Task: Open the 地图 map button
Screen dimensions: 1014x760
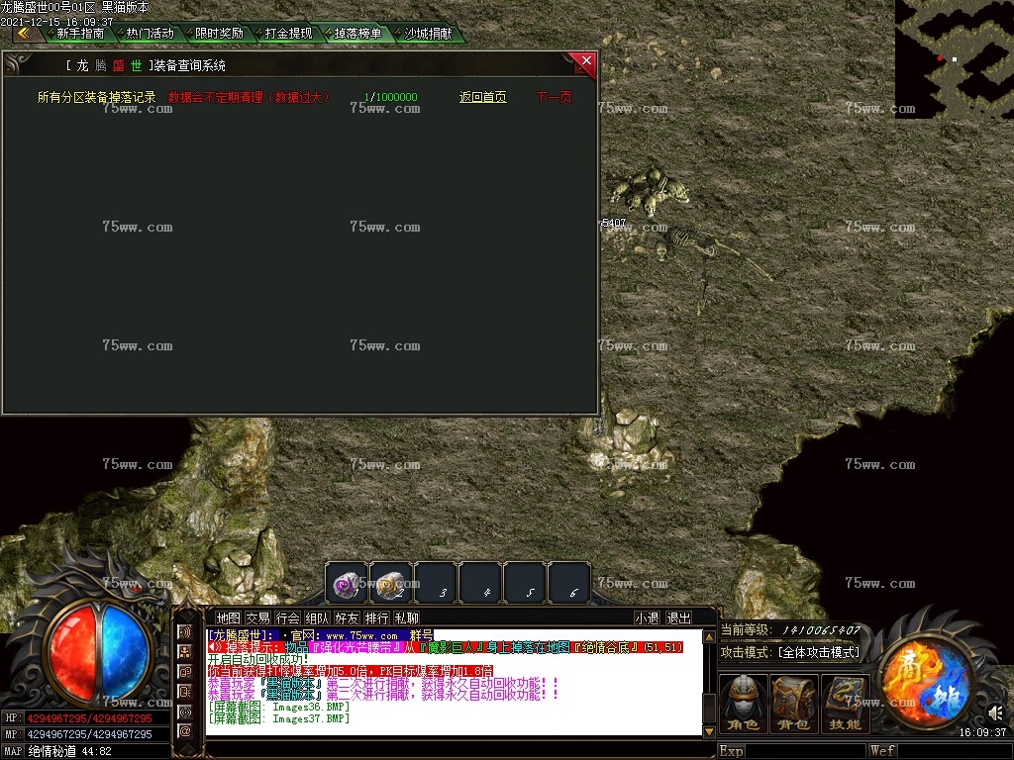Action: [228, 618]
